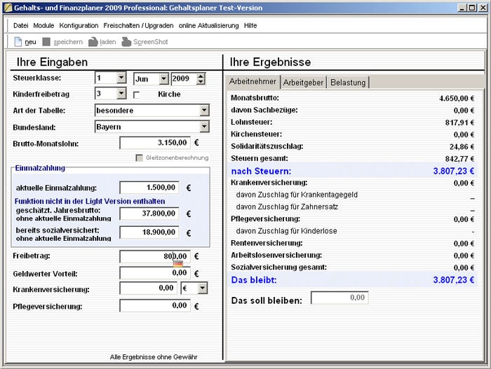
Task: Open the Konfiguration menu
Action: tap(79, 26)
